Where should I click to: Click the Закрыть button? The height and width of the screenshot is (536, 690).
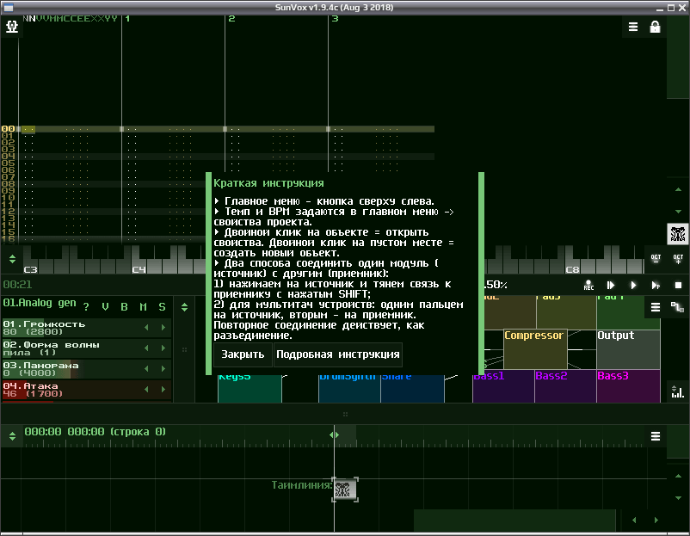243,354
